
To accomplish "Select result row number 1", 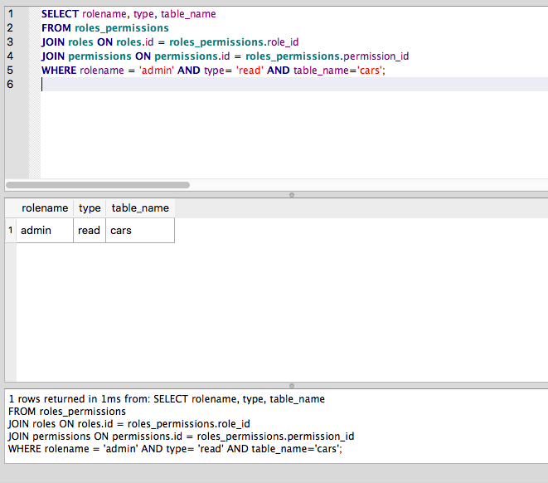I will coord(11,231).
